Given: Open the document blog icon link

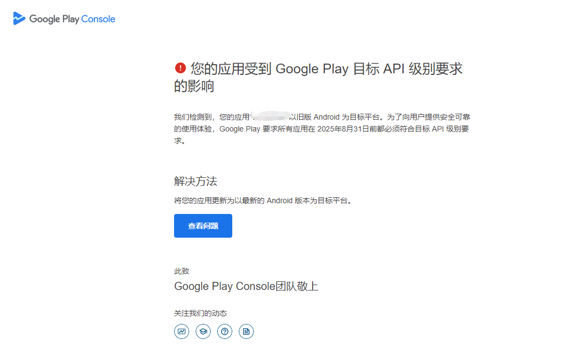Looking at the screenshot, I should click(x=246, y=331).
